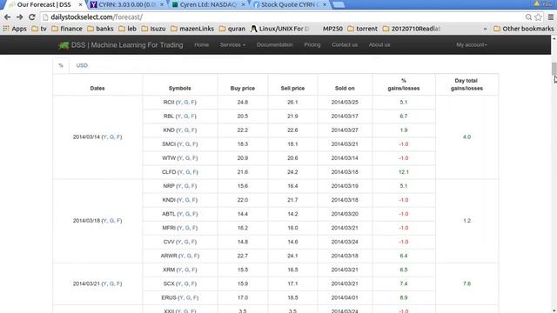
Task: Click the G link next to WTW
Action: click(x=188, y=158)
